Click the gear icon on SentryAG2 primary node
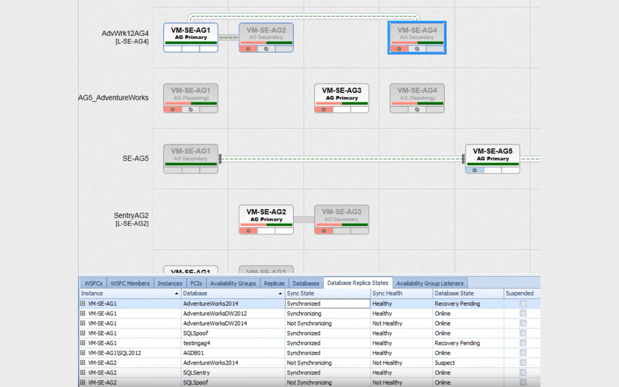Image resolution: width=619 pixels, height=387 pixels. pyautogui.click(x=248, y=231)
